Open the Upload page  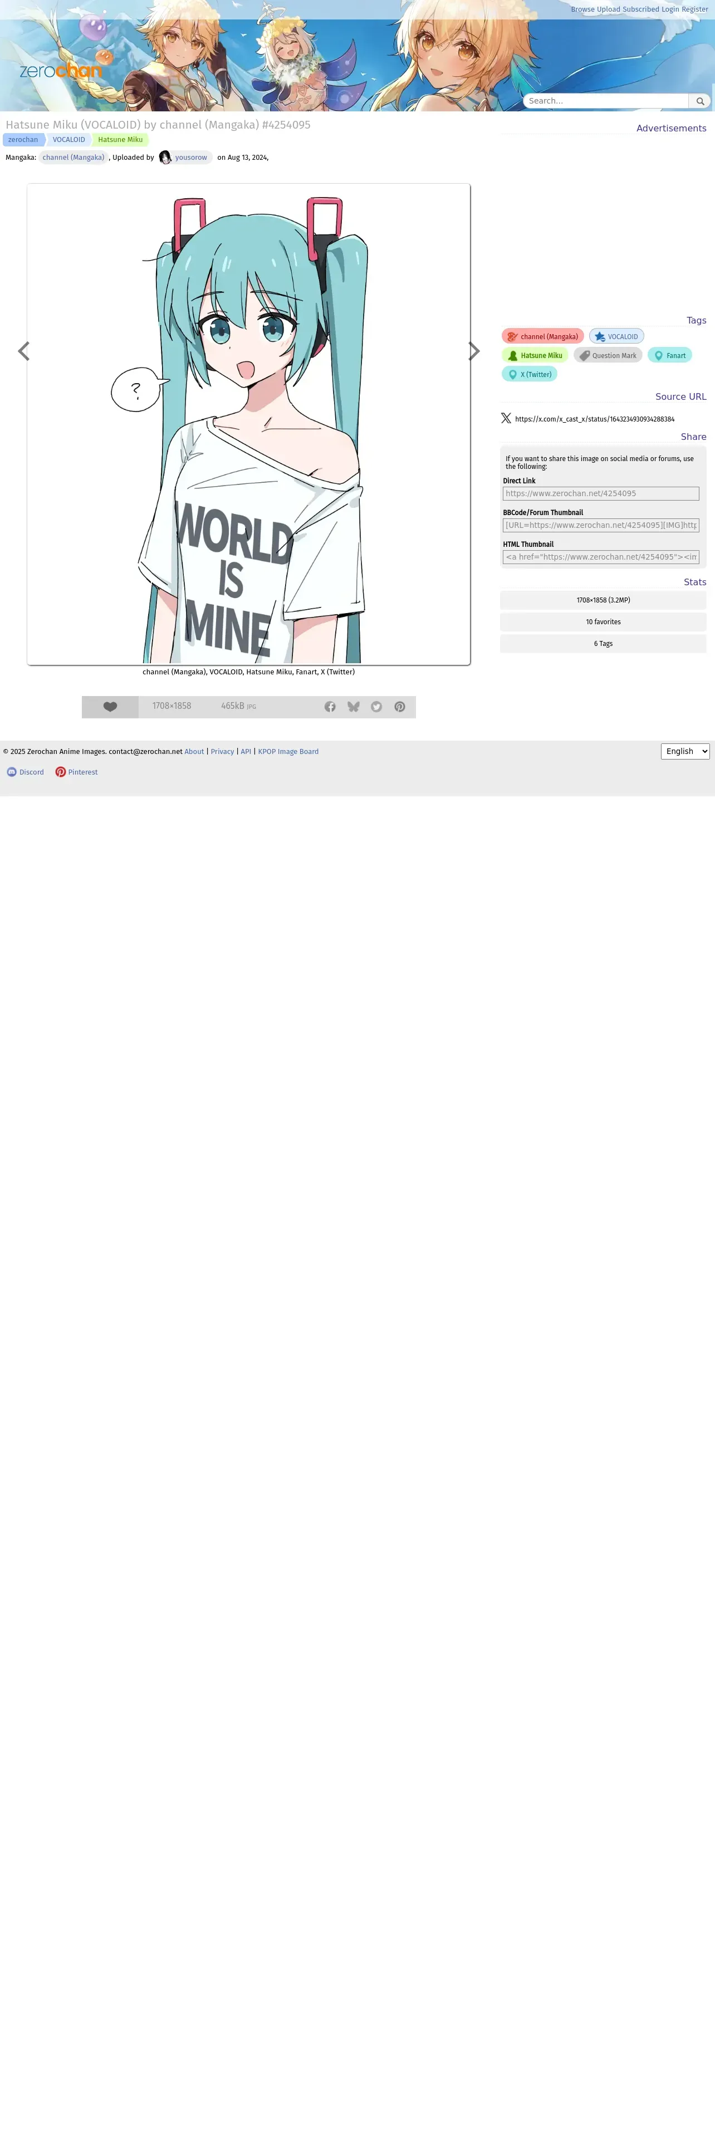pos(609,9)
